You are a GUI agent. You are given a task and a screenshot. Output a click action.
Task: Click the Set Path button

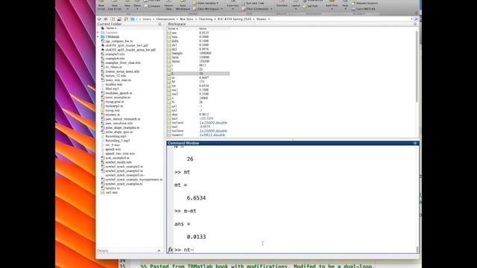click(x=310, y=6)
